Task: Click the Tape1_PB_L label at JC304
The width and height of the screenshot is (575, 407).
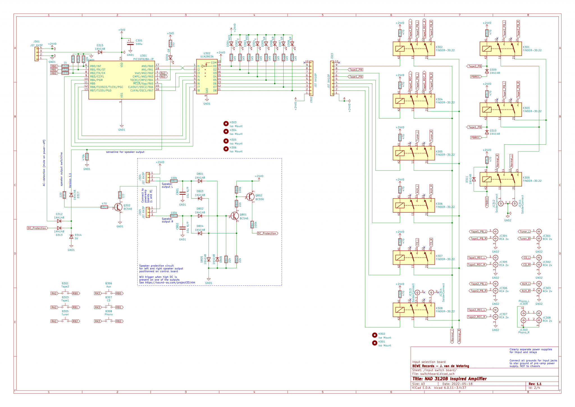Action: (478, 232)
